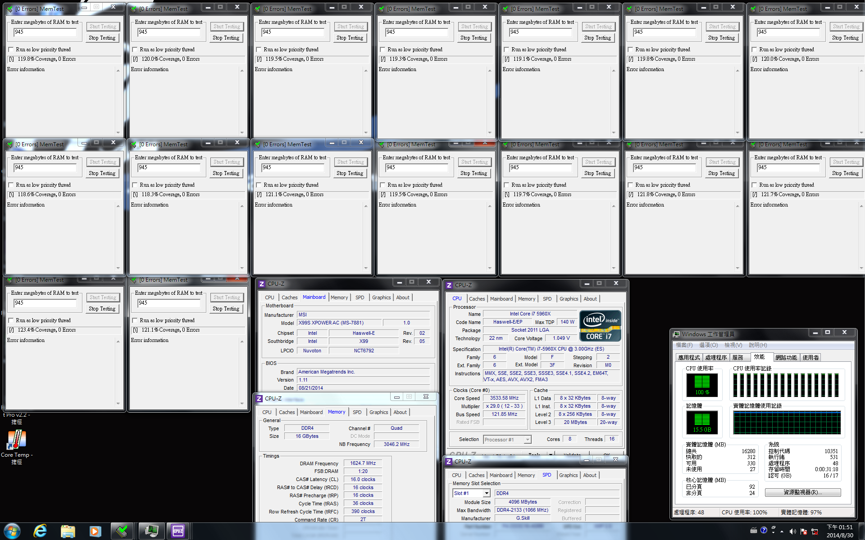Image resolution: width=865 pixels, height=540 pixels.
Task: Check low priority thread in the 118.3% Coverage MemTest
Action: click(x=135, y=185)
